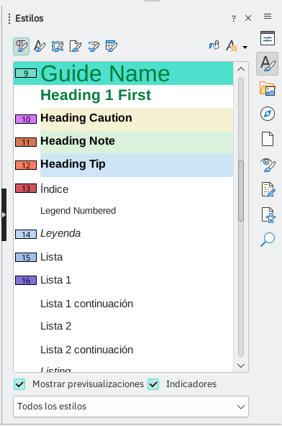Image resolution: width=282 pixels, height=426 pixels.
Task: Click the styles list scrollbar thumb
Action: click(241, 190)
